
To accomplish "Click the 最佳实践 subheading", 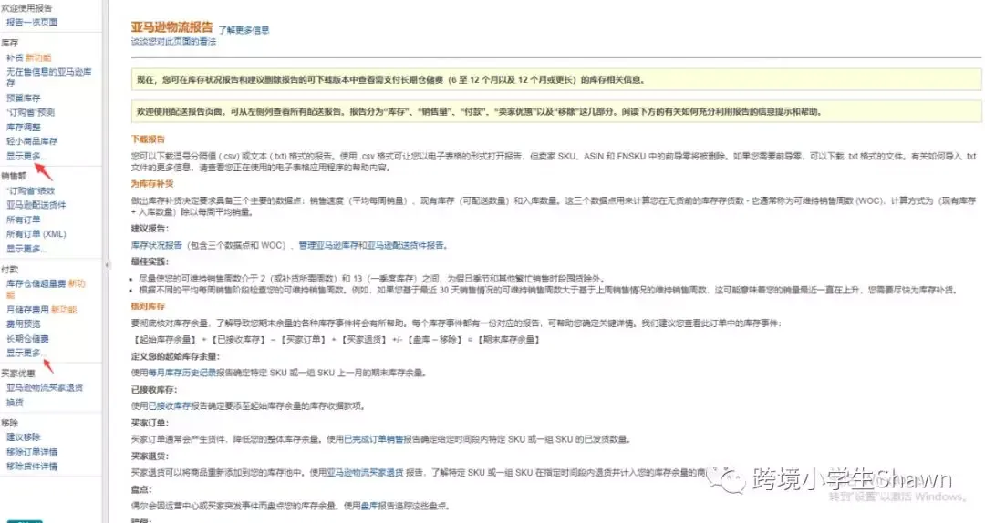I will pos(150,261).
